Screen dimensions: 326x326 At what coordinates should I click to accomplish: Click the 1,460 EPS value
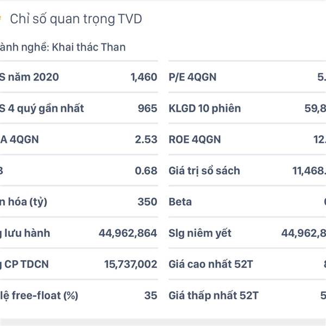pos(144,77)
